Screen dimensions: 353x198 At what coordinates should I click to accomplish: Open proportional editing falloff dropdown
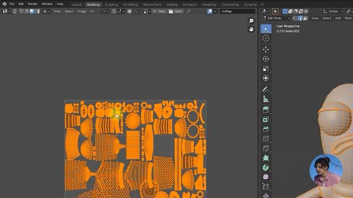coord(136,11)
